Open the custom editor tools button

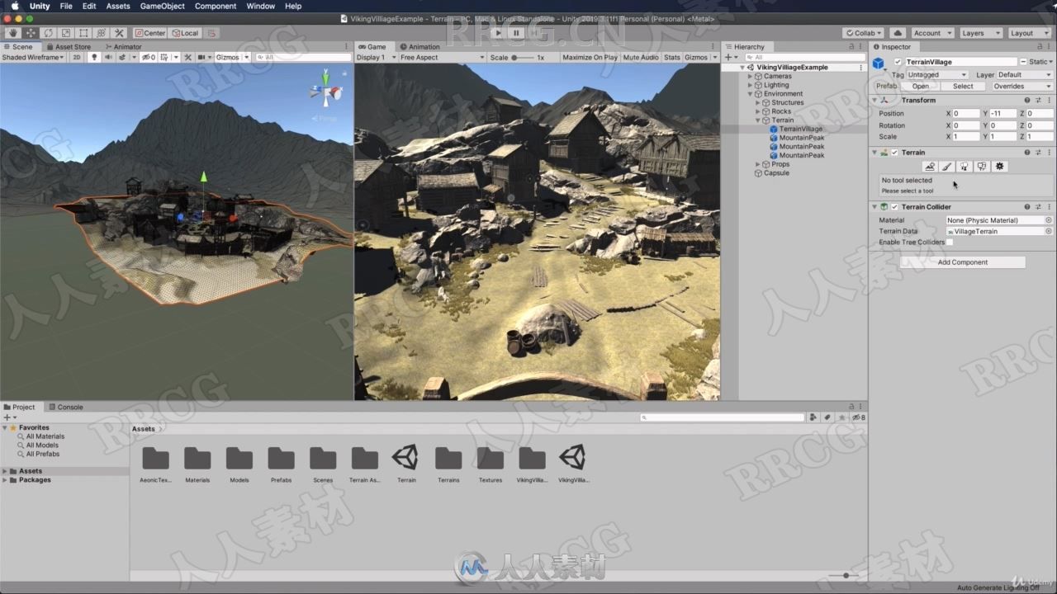coord(119,33)
